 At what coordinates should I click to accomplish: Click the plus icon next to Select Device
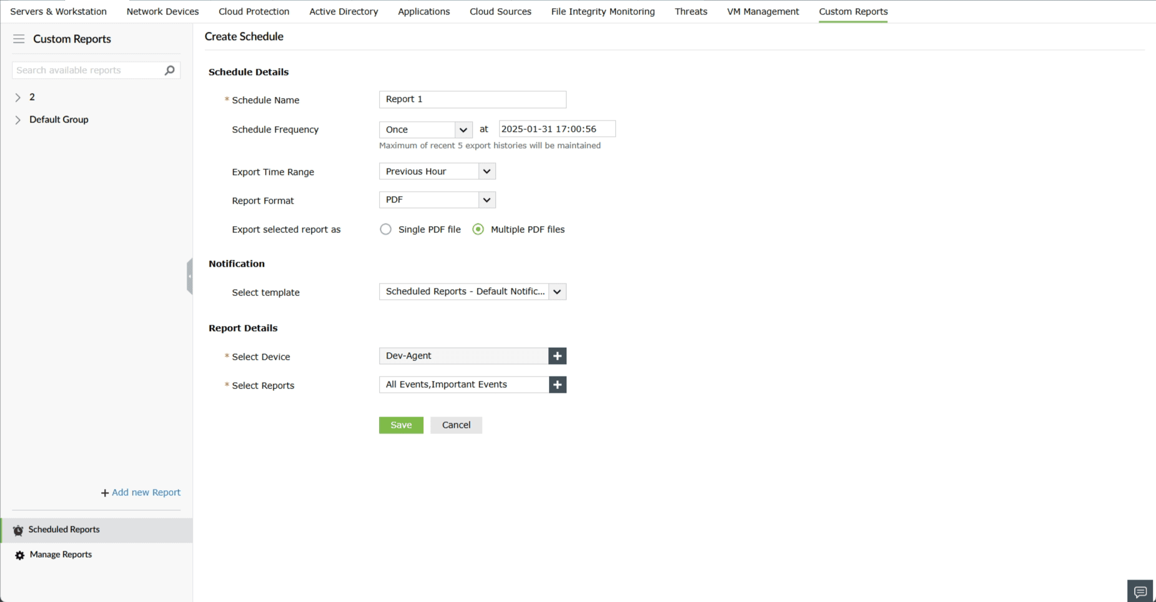pyautogui.click(x=557, y=356)
